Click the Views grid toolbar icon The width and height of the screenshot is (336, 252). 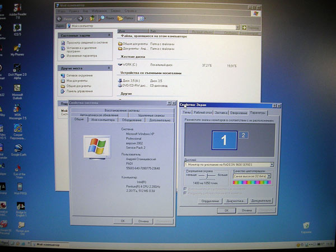[x=141, y=18]
